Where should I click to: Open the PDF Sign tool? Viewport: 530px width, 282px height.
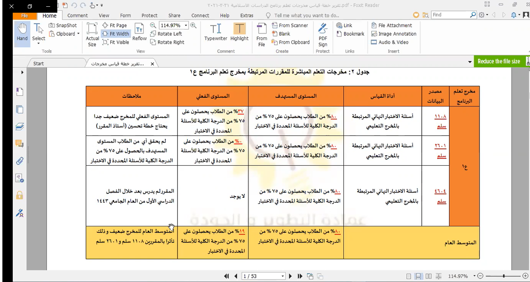(323, 34)
